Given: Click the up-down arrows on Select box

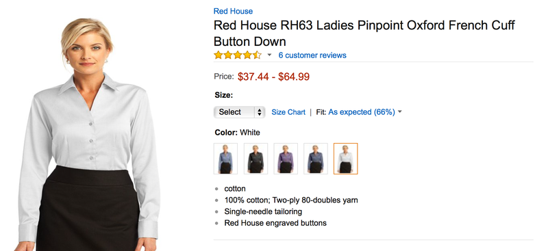Looking at the screenshot, I should [260, 112].
